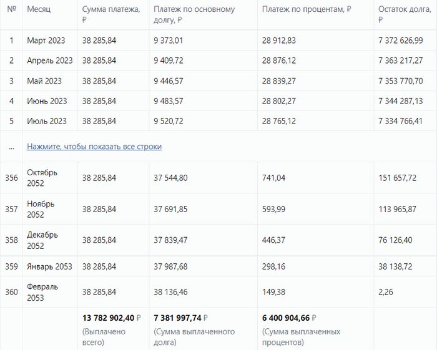Select total paid amount 13 782 902,40 ₽
The image size is (437, 350).
(x=112, y=318)
